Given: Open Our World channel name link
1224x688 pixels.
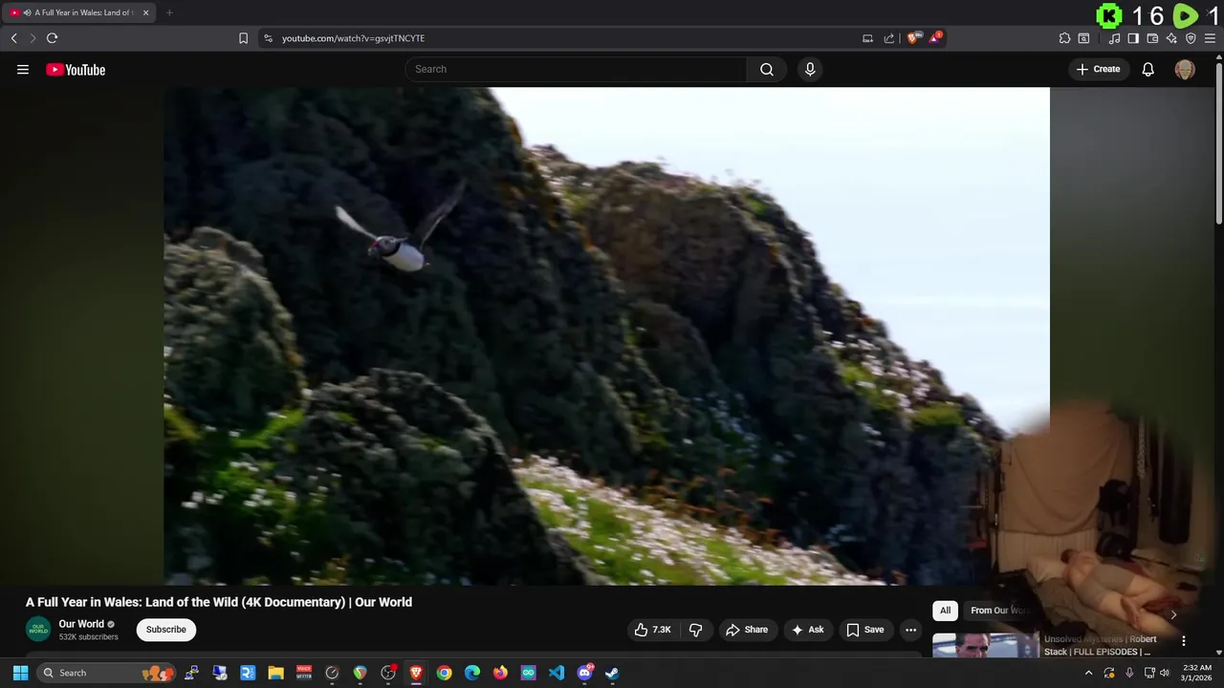Looking at the screenshot, I should coord(81,624).
